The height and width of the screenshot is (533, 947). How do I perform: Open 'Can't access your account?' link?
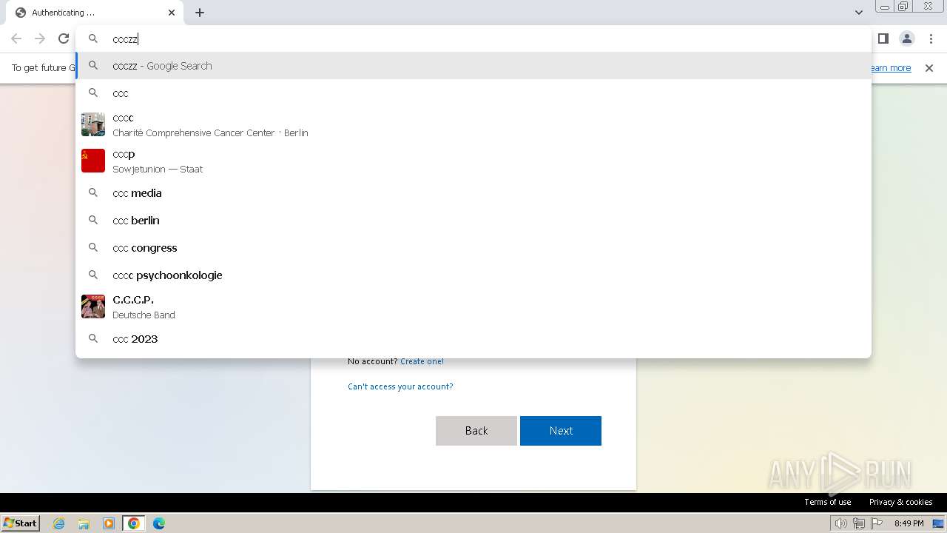point(400,386)
